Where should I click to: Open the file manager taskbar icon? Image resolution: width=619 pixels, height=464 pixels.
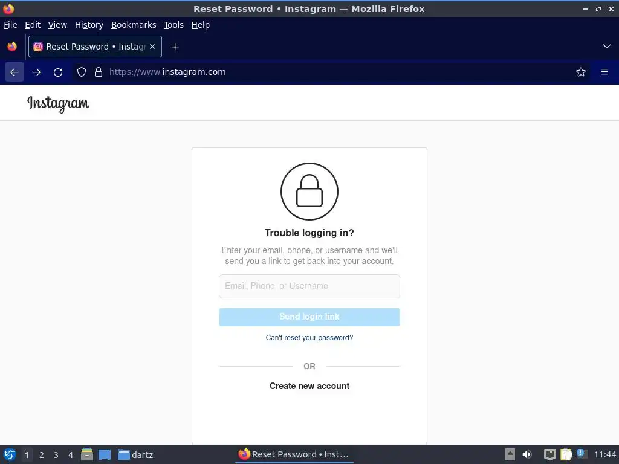(87, 454)
